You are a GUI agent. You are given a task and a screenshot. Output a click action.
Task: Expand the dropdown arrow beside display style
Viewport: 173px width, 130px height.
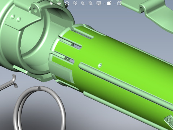114,3
